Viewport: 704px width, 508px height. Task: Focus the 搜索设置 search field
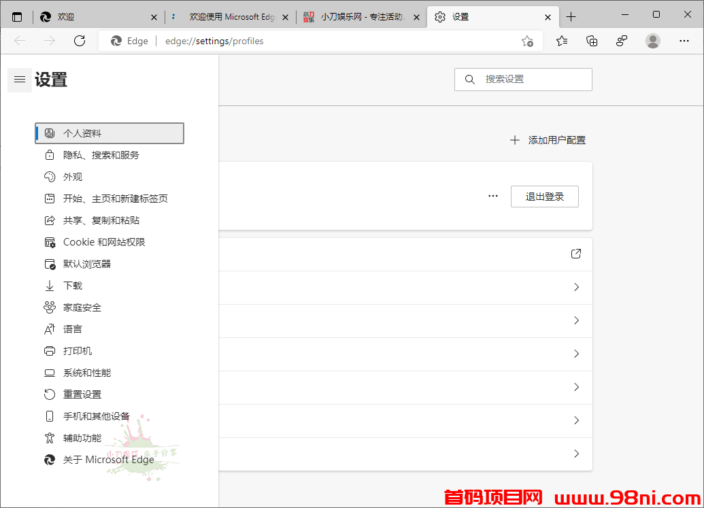(523, 80)
